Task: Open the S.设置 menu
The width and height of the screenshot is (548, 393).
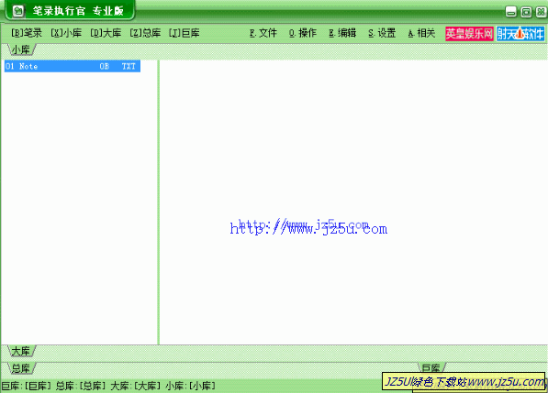Action: (382, 33)
